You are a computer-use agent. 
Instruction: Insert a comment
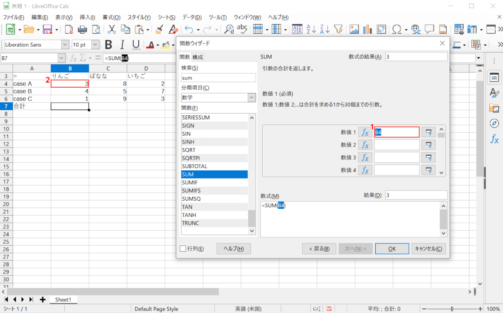coord(430,29)
